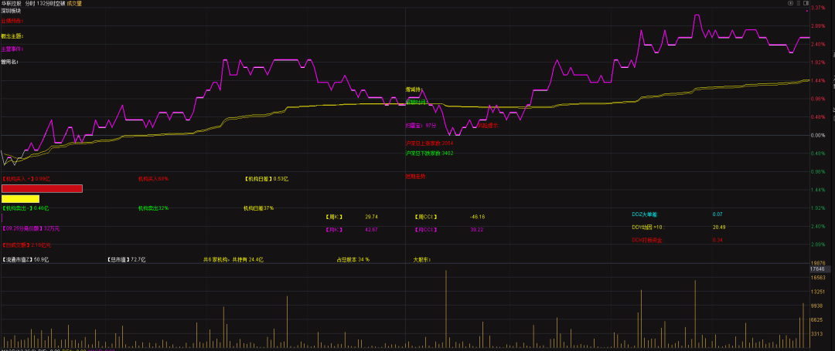Click the tallest volume bar in the volume panel

point(446,309)
